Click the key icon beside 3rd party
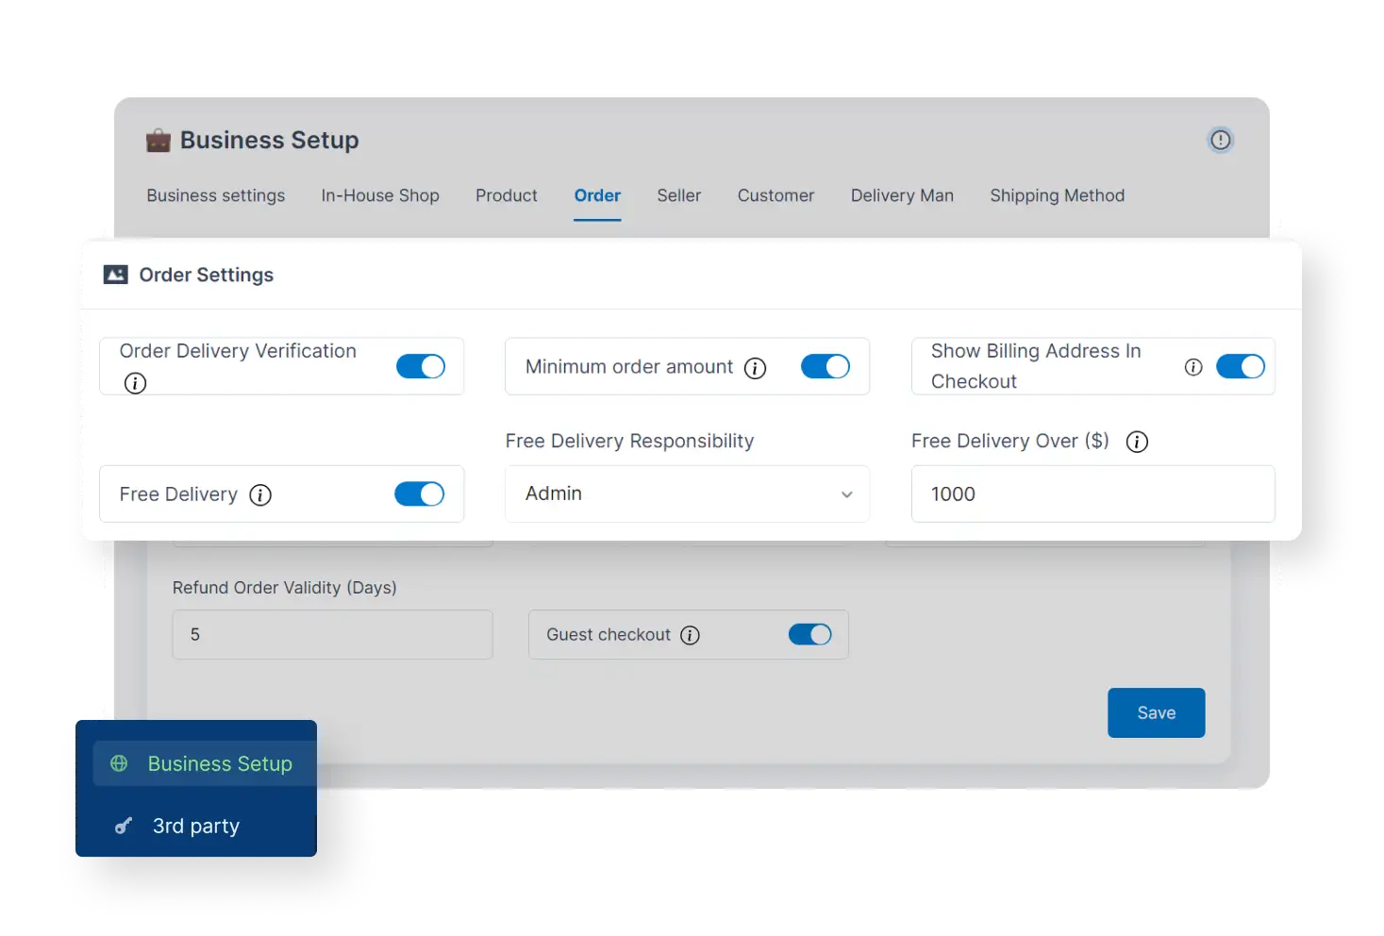 pos(123,825)
